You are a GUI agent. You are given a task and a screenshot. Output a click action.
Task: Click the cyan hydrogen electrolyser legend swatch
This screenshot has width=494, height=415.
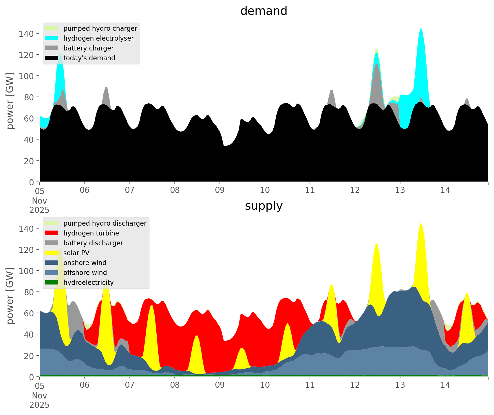[x=52, y=38]
